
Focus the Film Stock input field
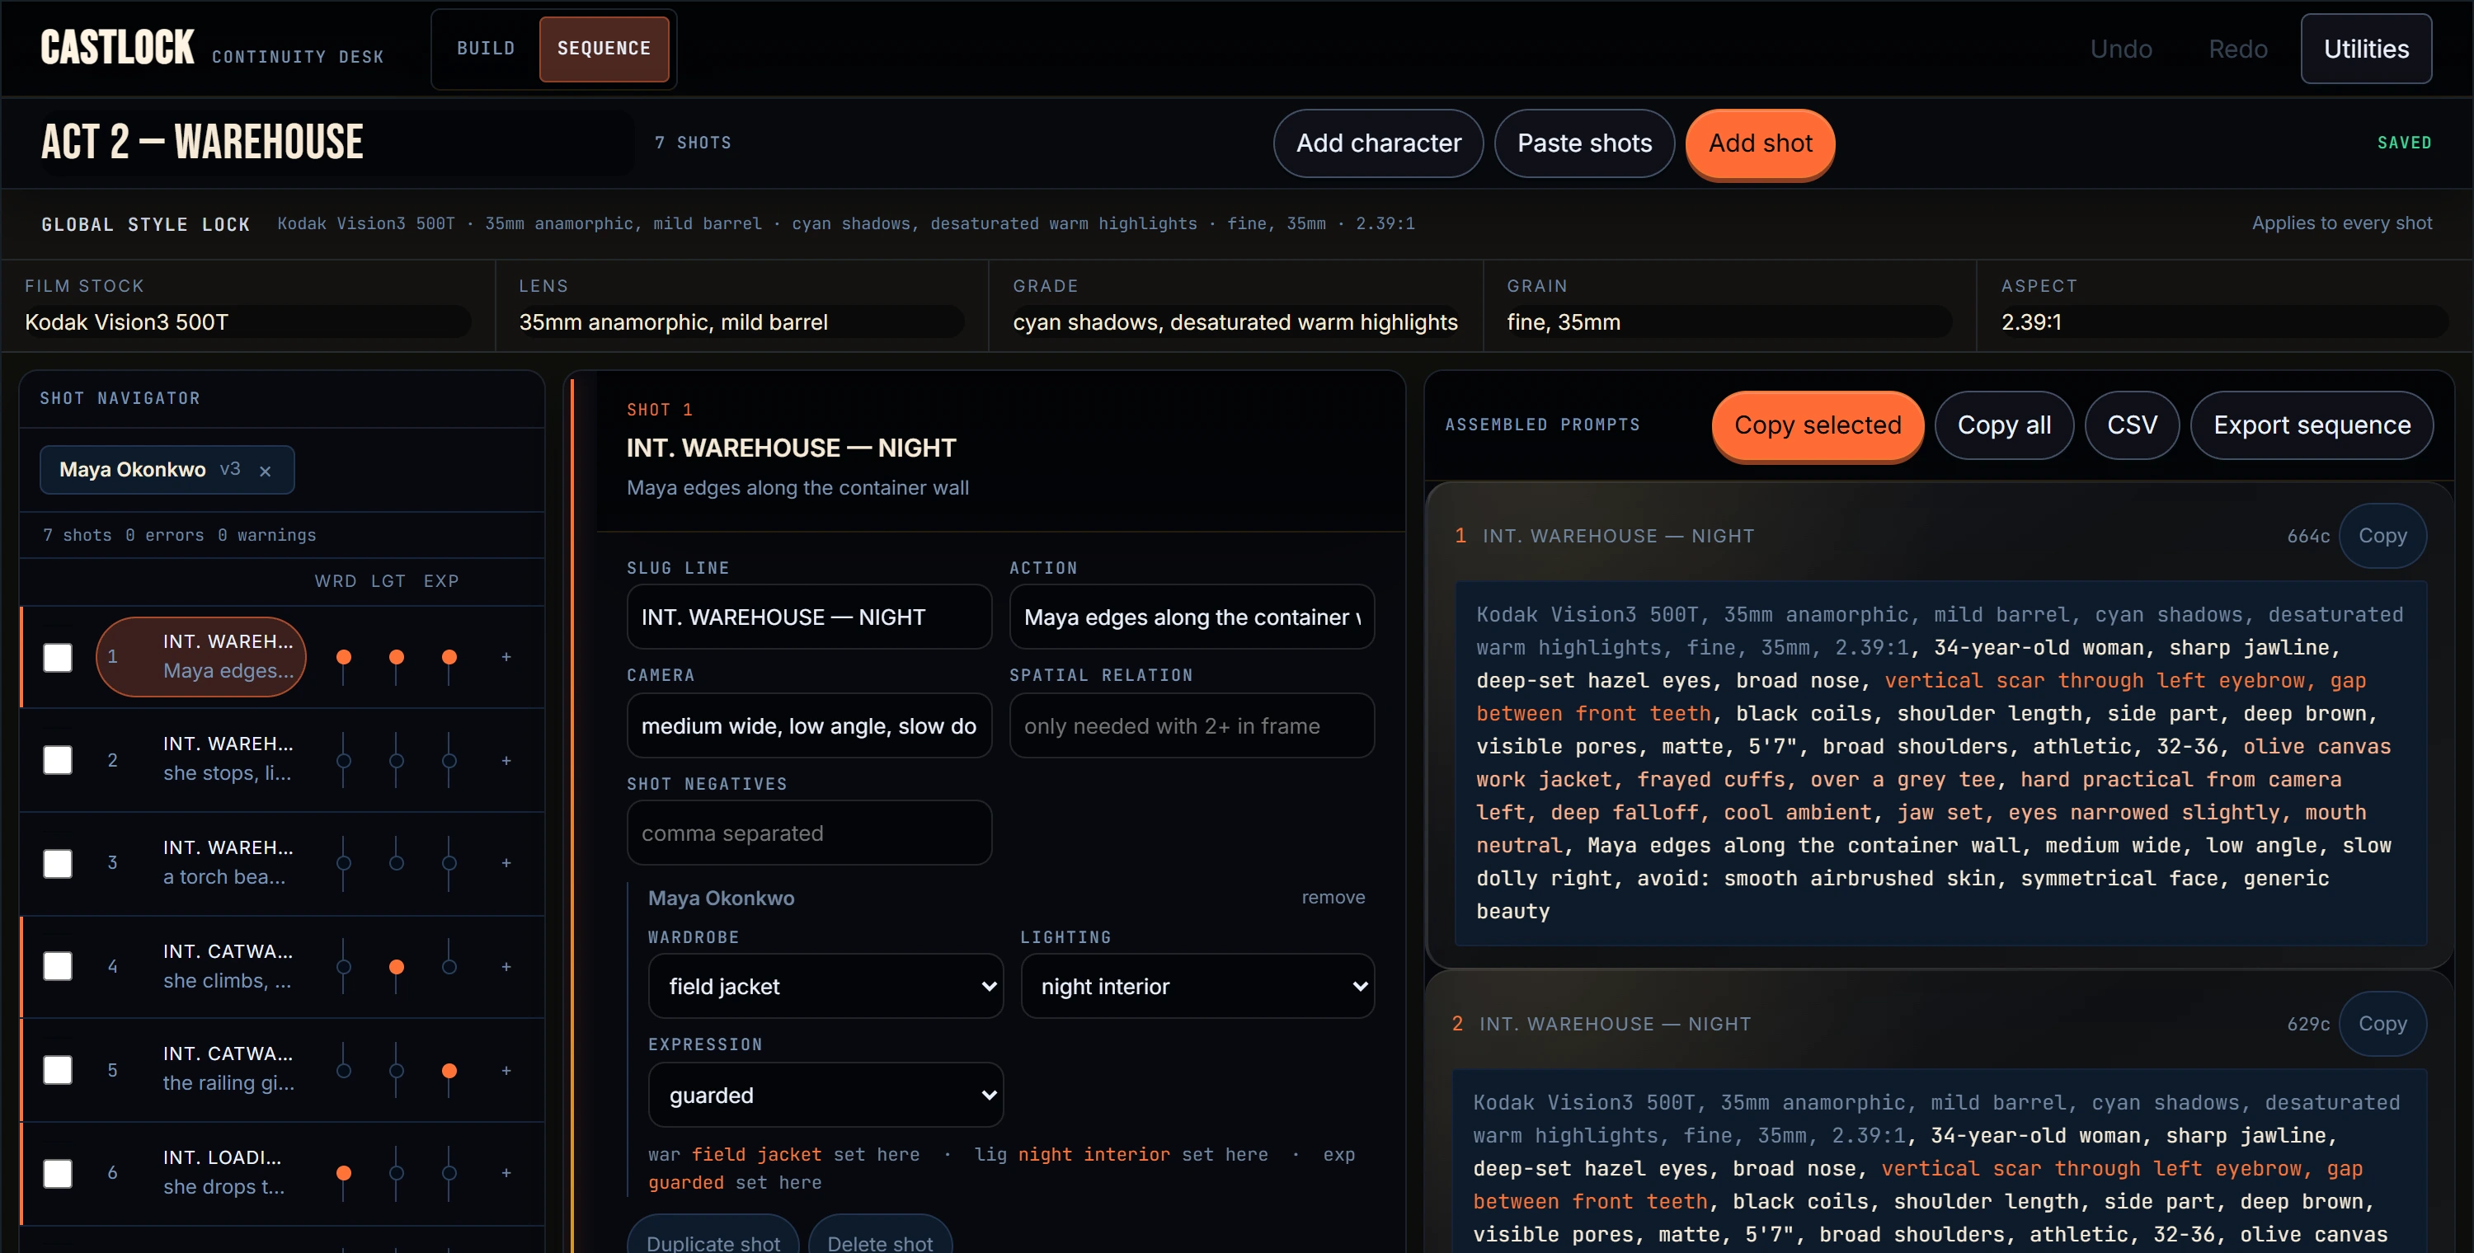click(247, 321)
